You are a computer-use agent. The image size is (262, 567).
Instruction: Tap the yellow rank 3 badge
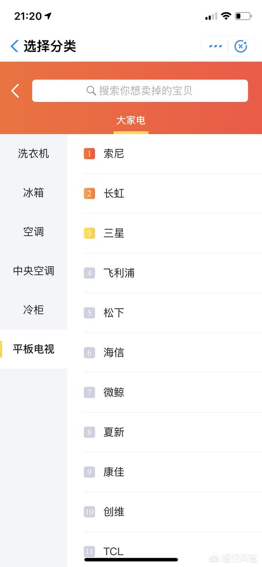pos(89,233)
